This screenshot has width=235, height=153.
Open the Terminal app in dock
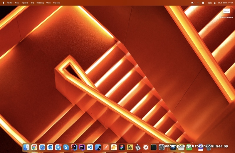click(154, 147)
